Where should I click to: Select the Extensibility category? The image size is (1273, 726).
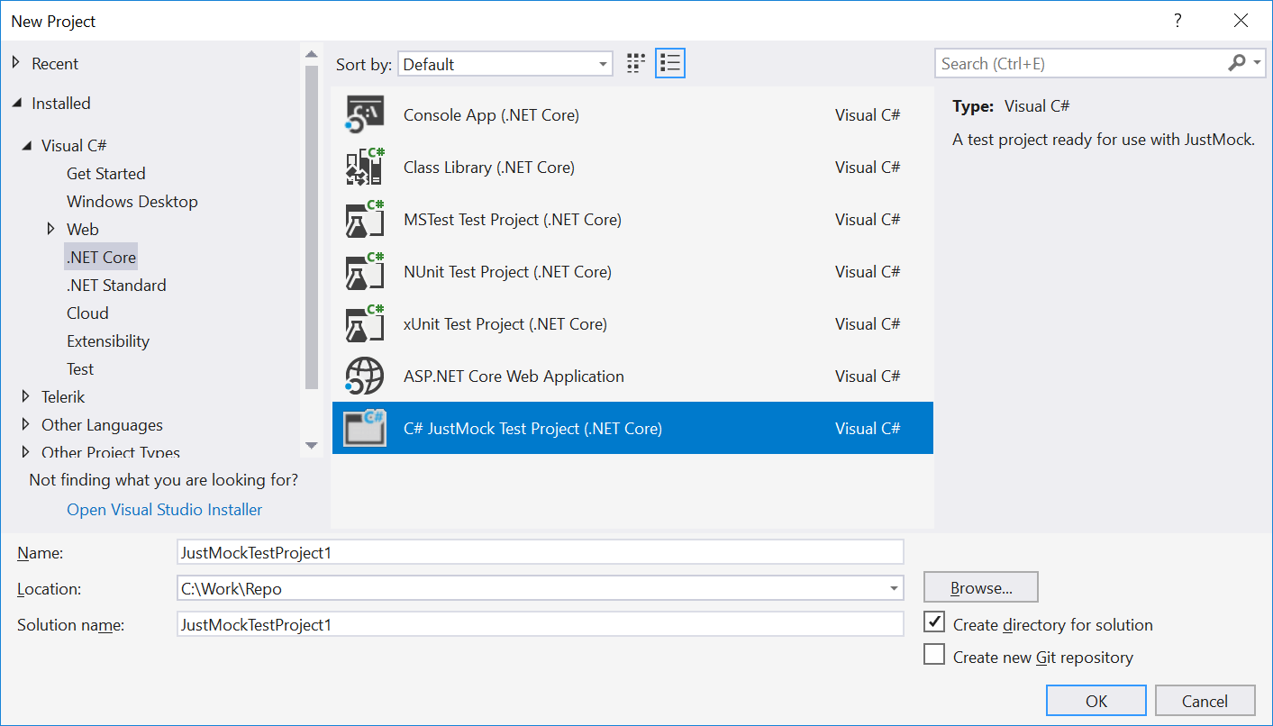point(108,340)
